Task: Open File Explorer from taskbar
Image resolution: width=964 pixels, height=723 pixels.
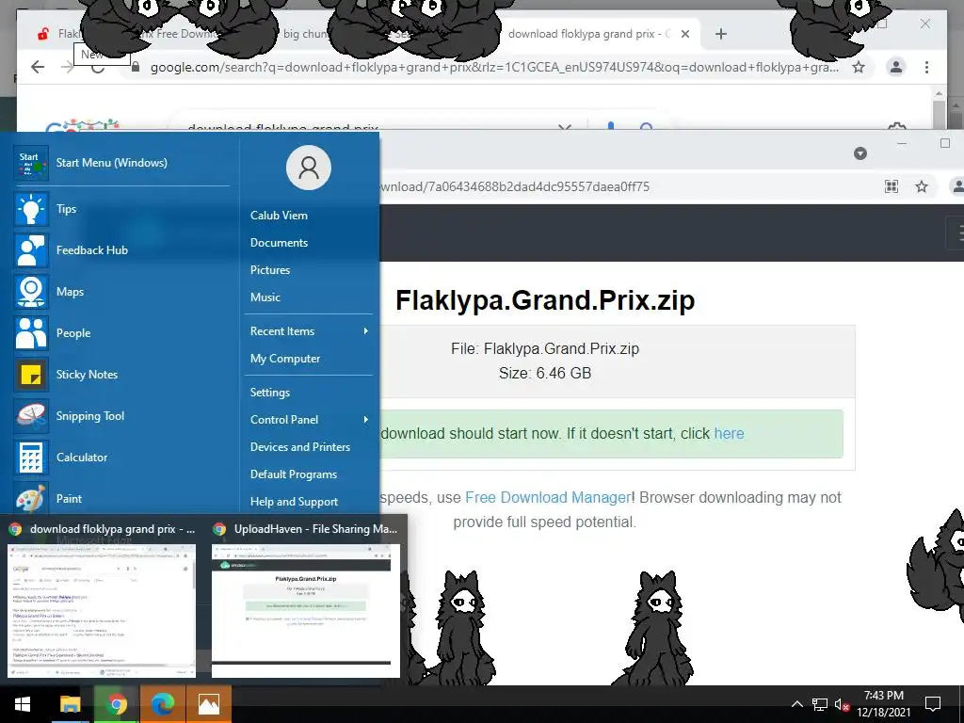Action: 70,704
